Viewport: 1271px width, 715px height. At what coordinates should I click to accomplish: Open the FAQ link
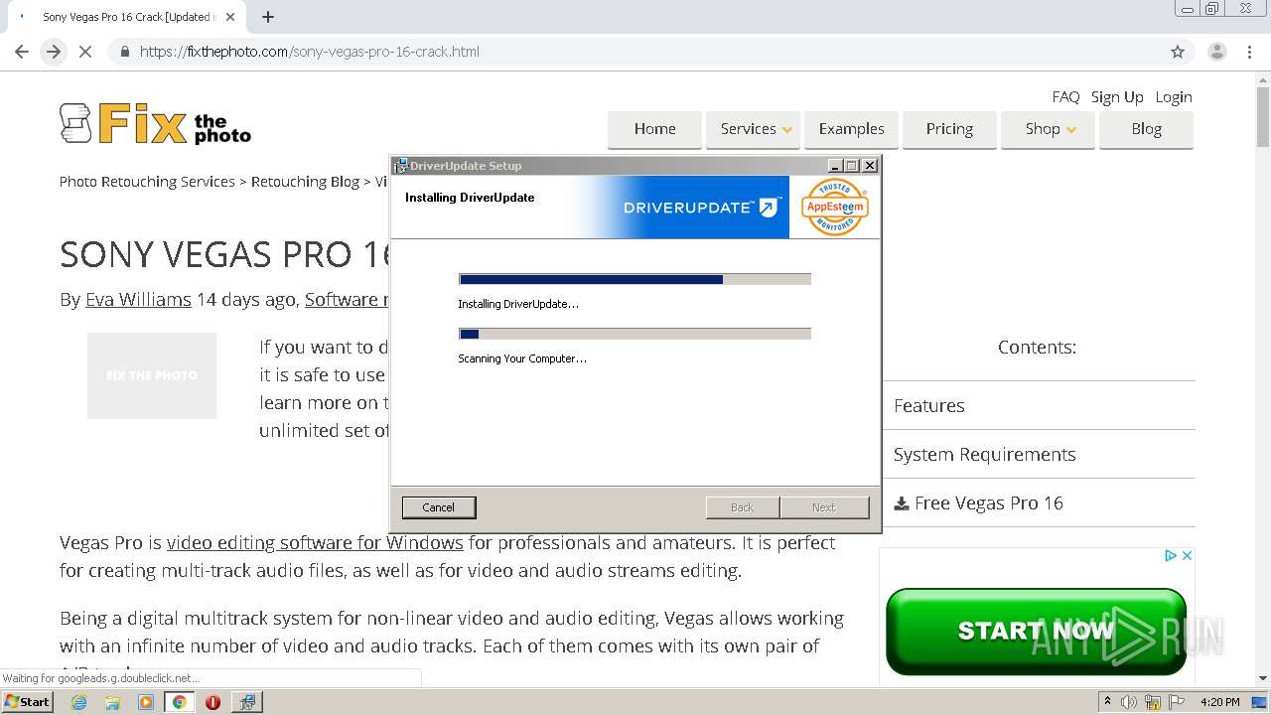pyautogui.click(x=1065, y=97)
